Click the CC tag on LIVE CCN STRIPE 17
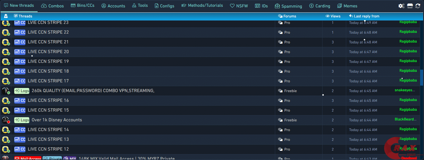This screenshot has height=160, width=424. [x=20, y=81]
